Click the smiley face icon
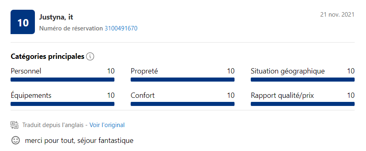 point(15,140)
